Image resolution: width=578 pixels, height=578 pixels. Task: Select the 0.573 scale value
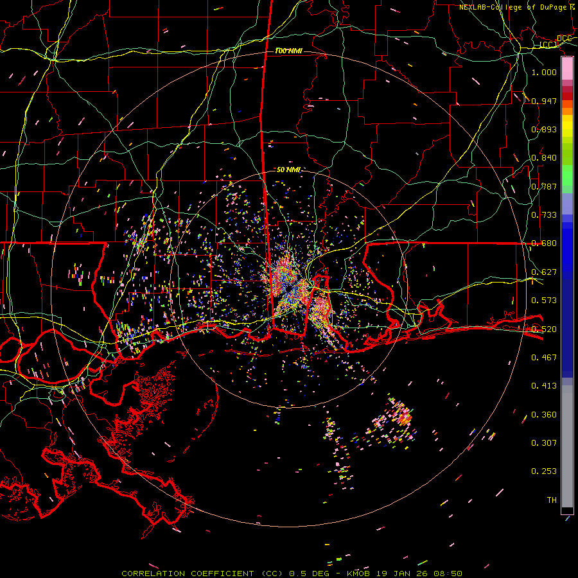pos(544,301)
